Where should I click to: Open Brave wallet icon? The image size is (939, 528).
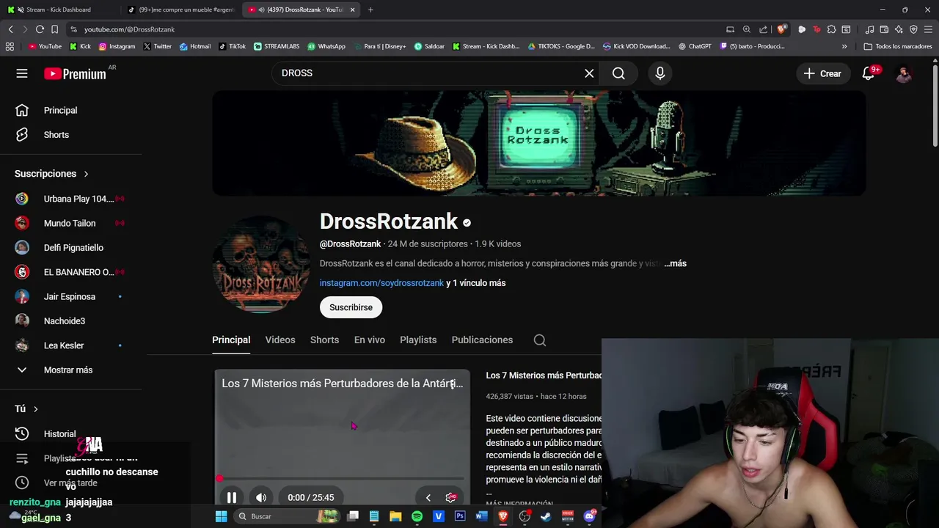(x=884, y=29)
